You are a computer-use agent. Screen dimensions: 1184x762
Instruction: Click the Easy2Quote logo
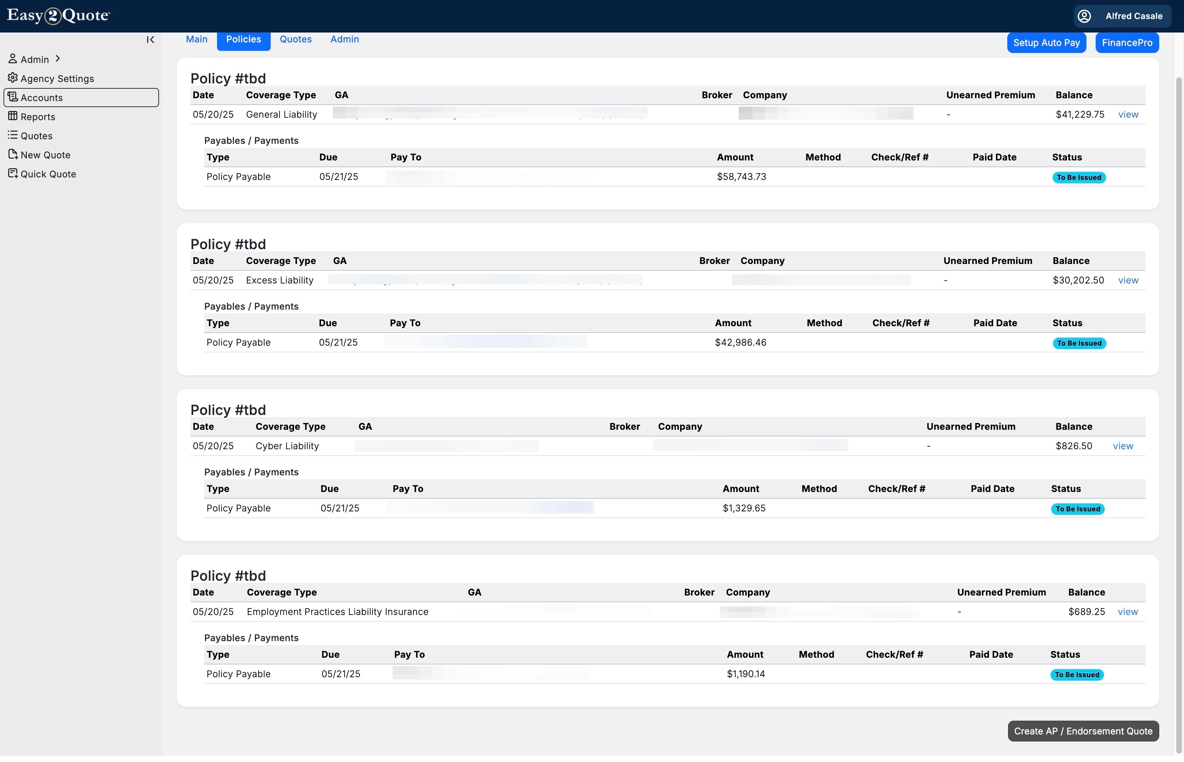point(58,16)
